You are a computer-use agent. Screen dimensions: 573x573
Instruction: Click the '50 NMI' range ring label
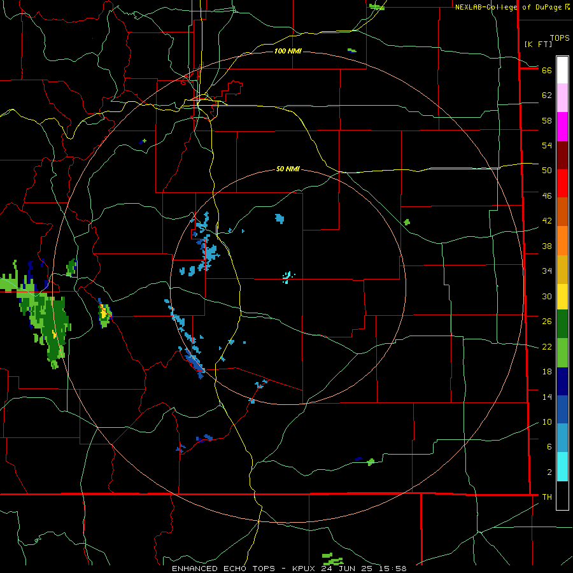pos(288,169)
